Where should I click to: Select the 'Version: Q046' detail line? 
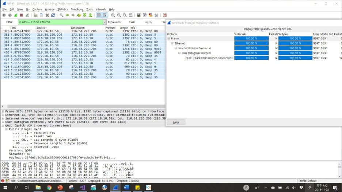tap(20, 150)
